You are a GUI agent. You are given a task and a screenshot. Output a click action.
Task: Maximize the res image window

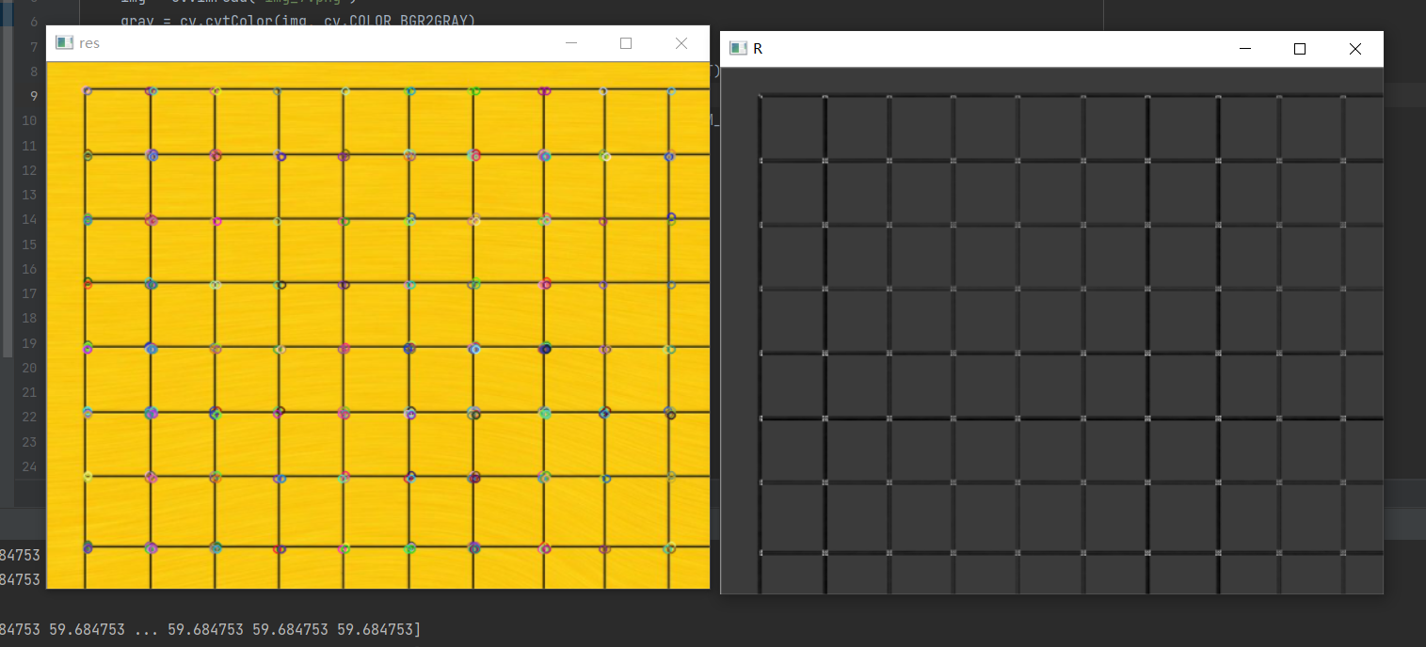[626, 43]
